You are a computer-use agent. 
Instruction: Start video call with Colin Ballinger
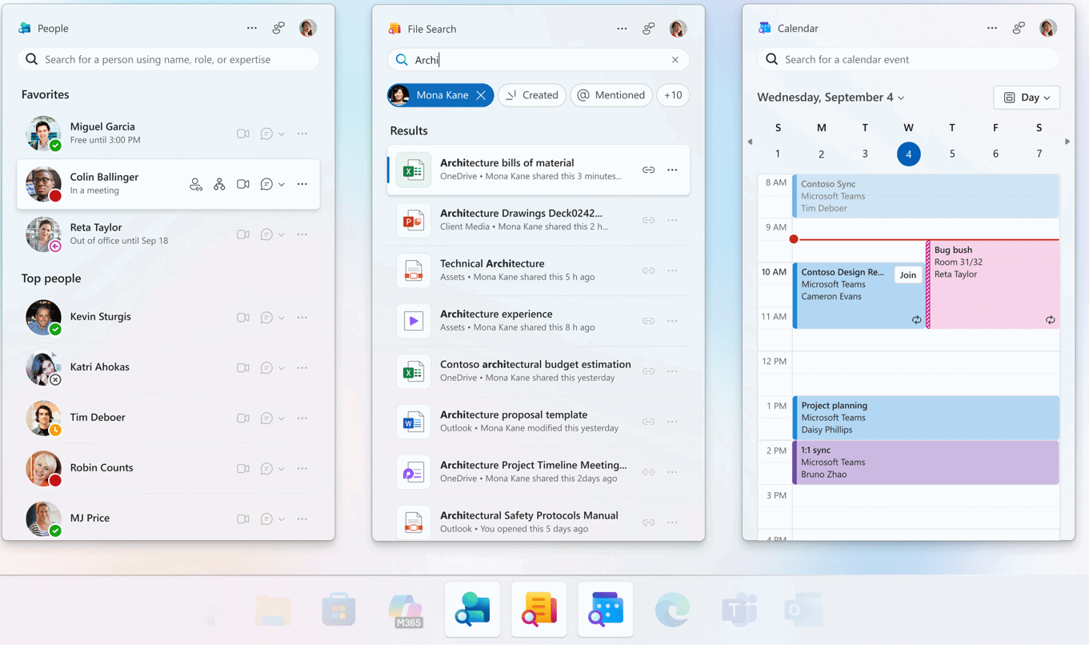point(243,184)
